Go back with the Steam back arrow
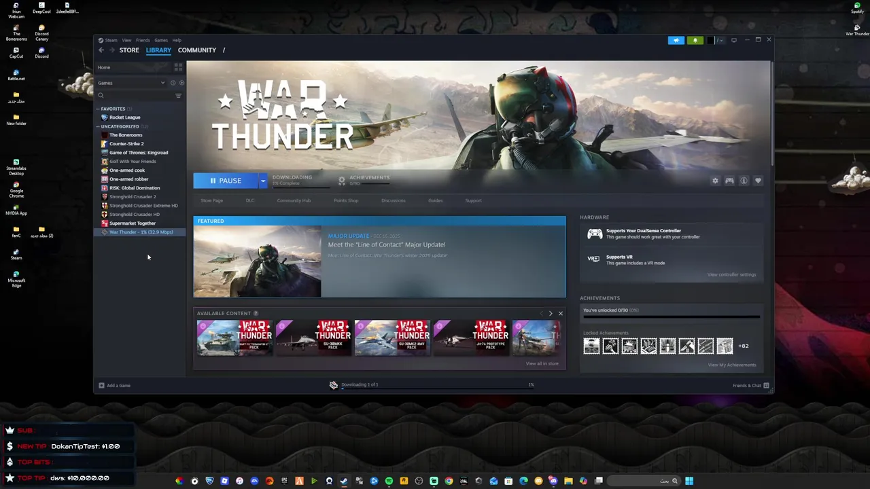Screen dimensions: 870x489 (x=101, y=50)
